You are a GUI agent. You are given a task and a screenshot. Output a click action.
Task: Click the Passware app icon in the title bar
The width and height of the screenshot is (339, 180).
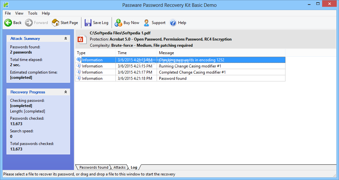click(6, 5)
